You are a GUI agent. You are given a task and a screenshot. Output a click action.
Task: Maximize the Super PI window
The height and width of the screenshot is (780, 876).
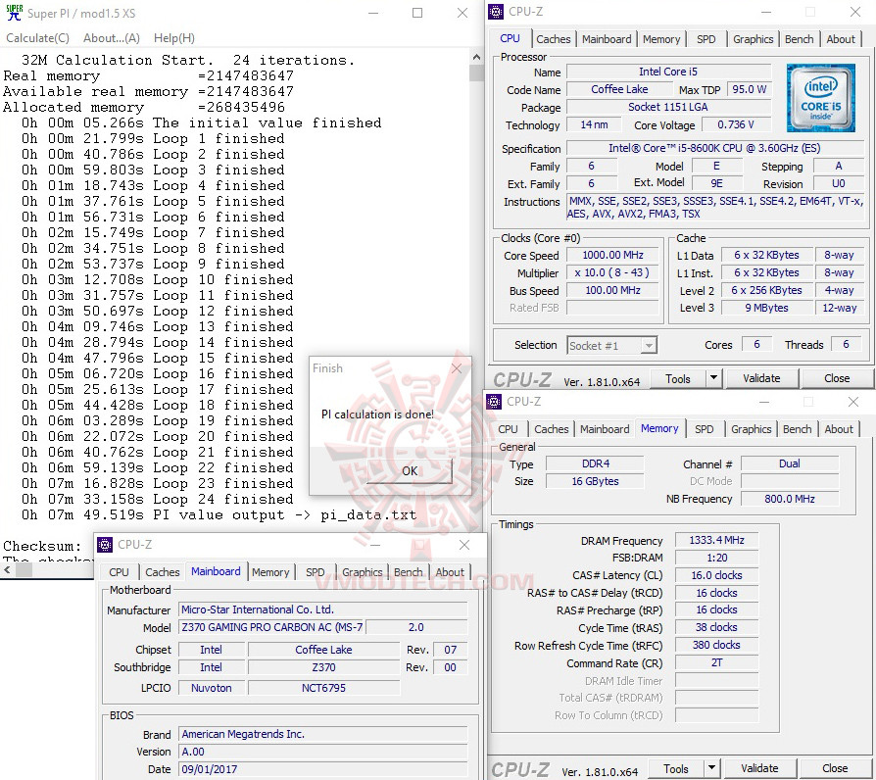point(417,13)
